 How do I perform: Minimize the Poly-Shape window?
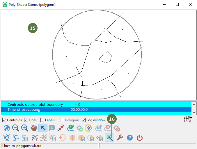pos(164,5)
